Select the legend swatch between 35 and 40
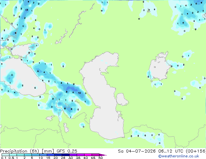Screen dimensions: 206x159 pyautogui.click(x=80, y=155)
